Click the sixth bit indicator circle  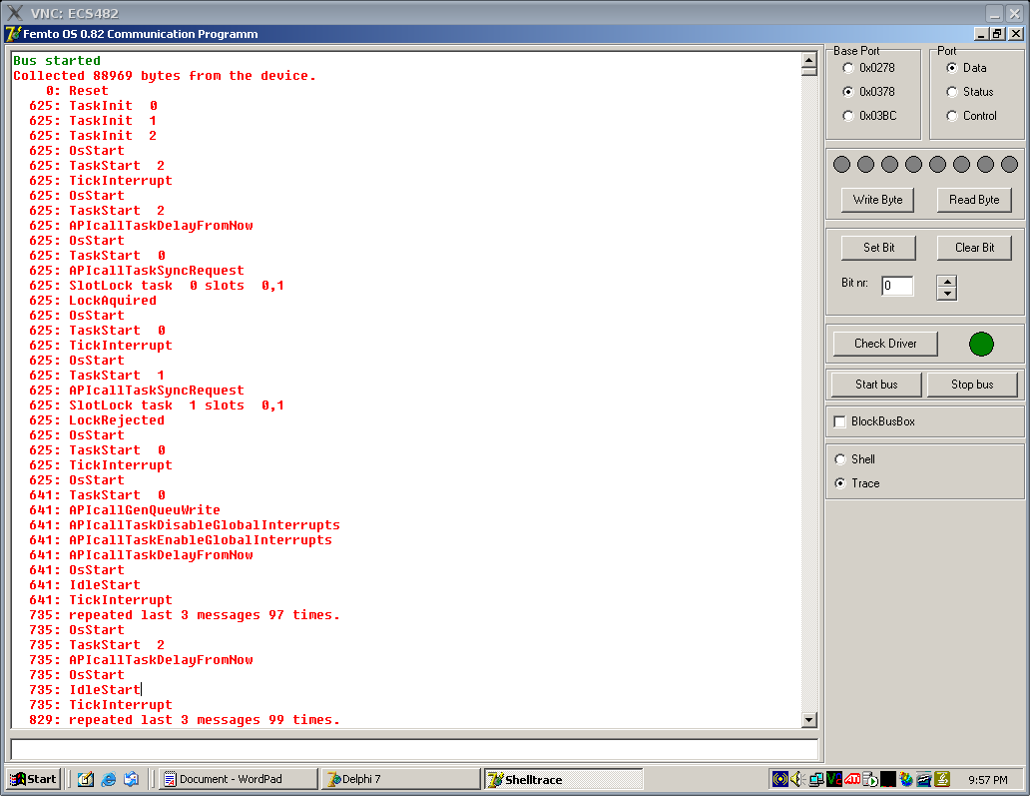coord(962,165)
